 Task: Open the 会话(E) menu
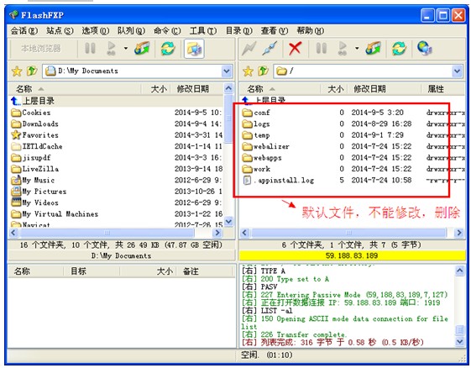(24, 30)
